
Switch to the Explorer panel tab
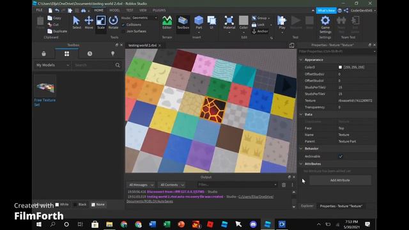[x=307, y=206]
